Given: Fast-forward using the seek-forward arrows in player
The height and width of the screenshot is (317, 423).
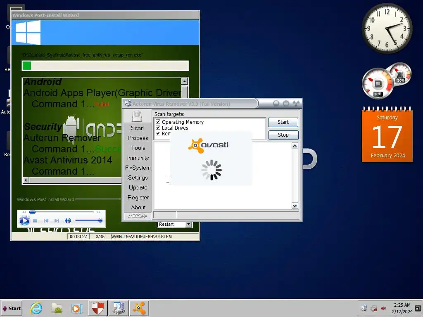Looking at the screenshot, I should 98,212.
